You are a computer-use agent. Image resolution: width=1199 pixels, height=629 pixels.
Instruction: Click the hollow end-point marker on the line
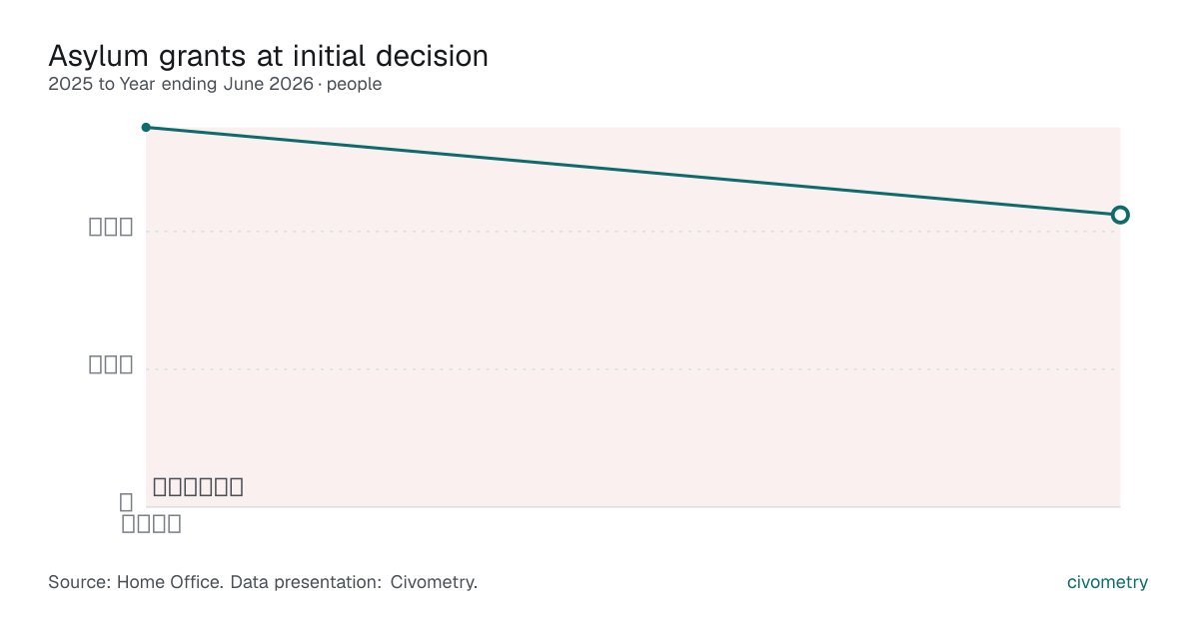tap(1120, 215)
